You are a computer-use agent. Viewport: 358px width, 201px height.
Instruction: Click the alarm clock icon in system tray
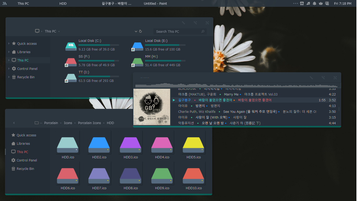coord(302,3)
